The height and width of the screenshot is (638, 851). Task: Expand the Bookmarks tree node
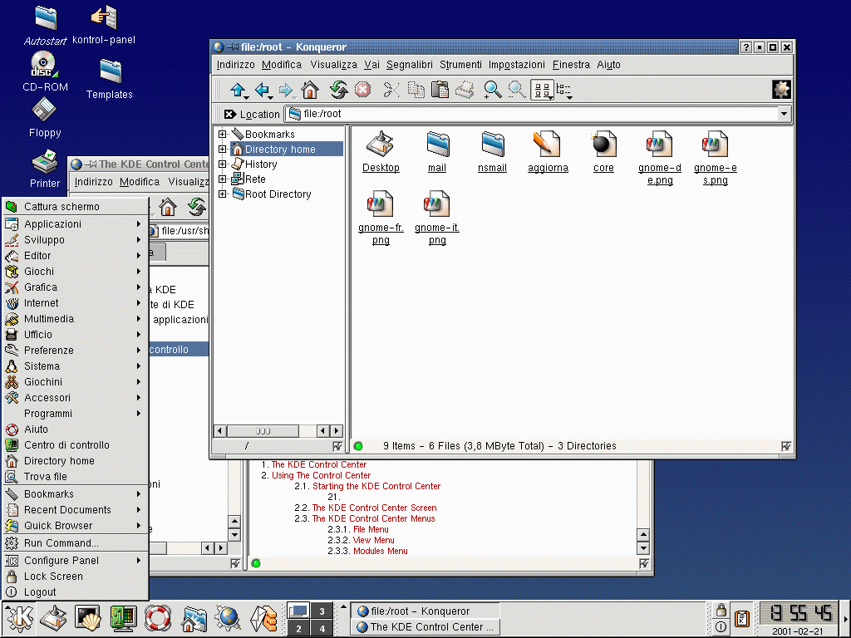[223, 134]
